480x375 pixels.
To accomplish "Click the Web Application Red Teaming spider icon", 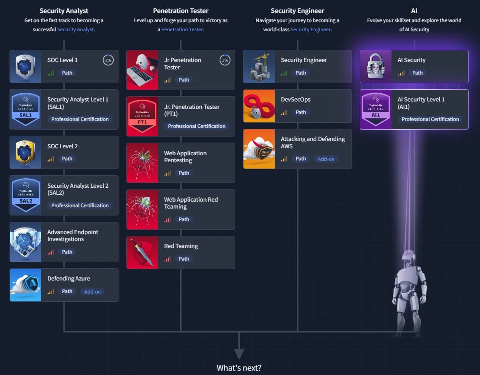I will point(142,209).
